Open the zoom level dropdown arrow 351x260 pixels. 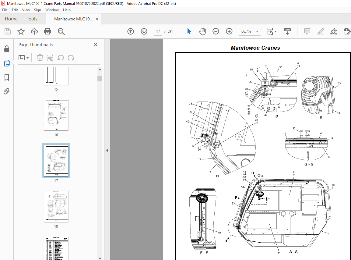pos(257,31)
